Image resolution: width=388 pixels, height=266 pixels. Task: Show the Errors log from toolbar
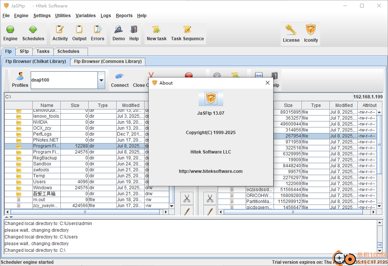(98, 30)
